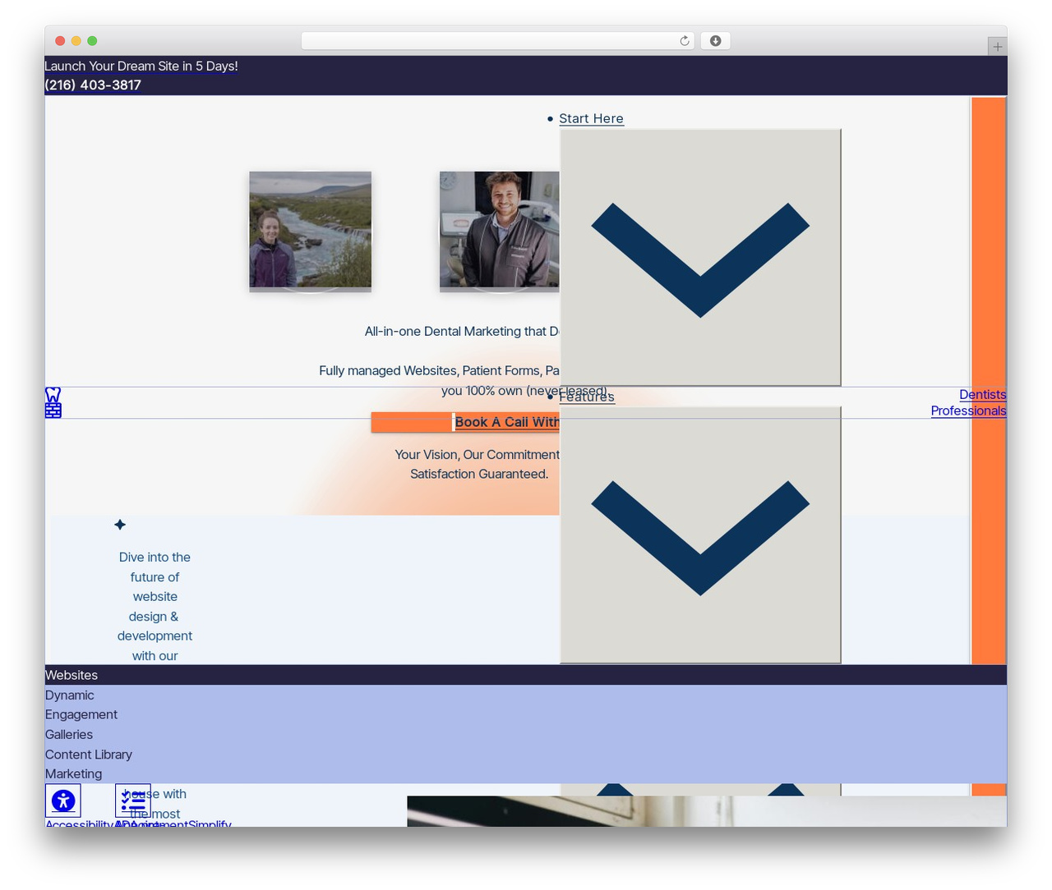
Task: Select the Websites dark header item
Action: 526,675
